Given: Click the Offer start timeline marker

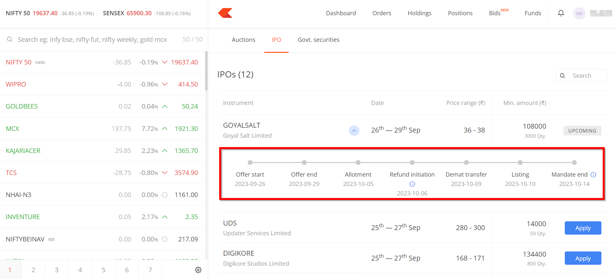Looking at the screenshot, I should (250, 162).
